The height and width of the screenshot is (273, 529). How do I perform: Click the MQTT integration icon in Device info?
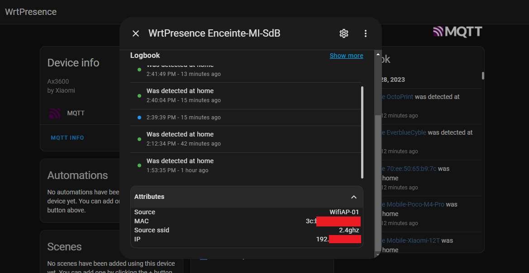[55, 113]
